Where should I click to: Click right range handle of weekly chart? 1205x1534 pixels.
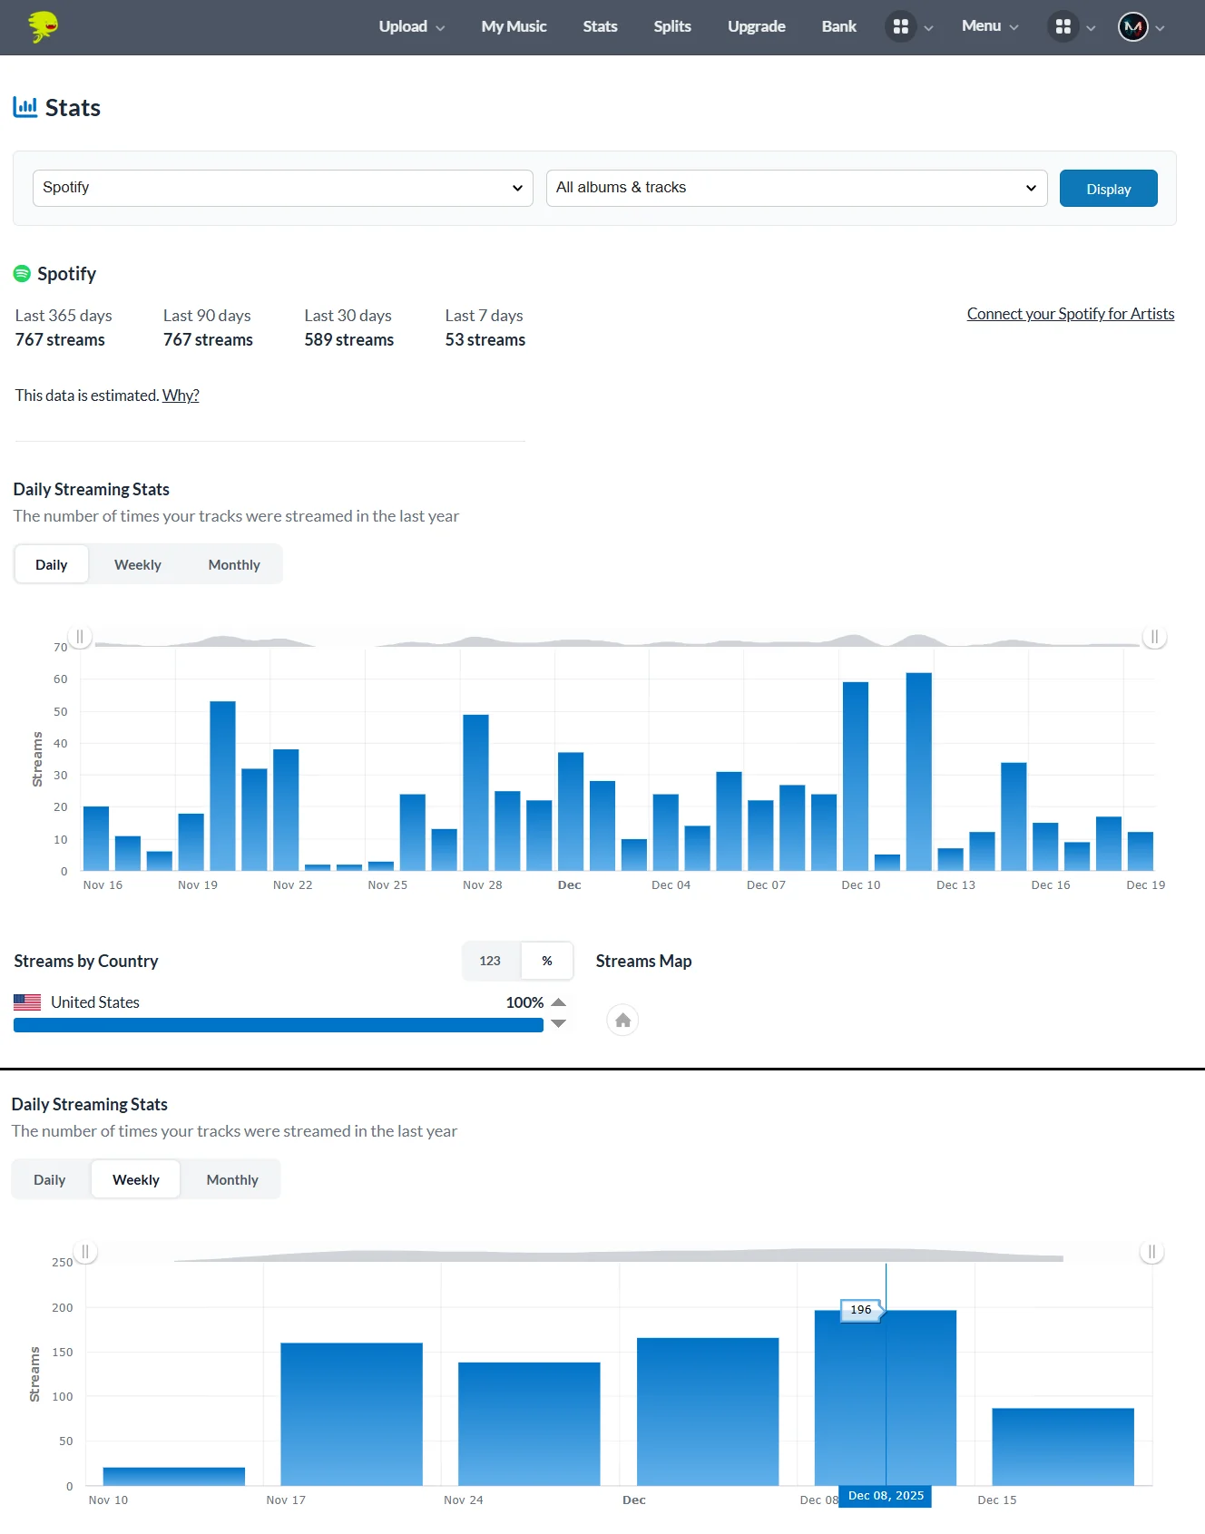[x=1151, y=1252]
